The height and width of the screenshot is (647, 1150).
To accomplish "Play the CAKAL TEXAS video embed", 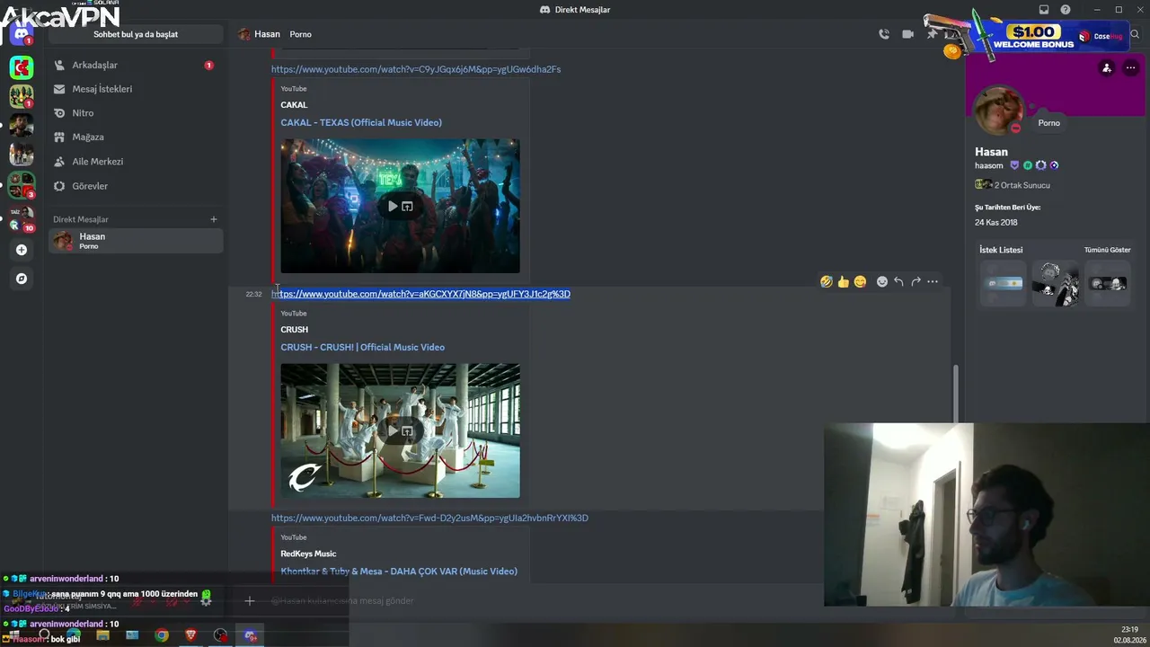I will pos(393,206).
